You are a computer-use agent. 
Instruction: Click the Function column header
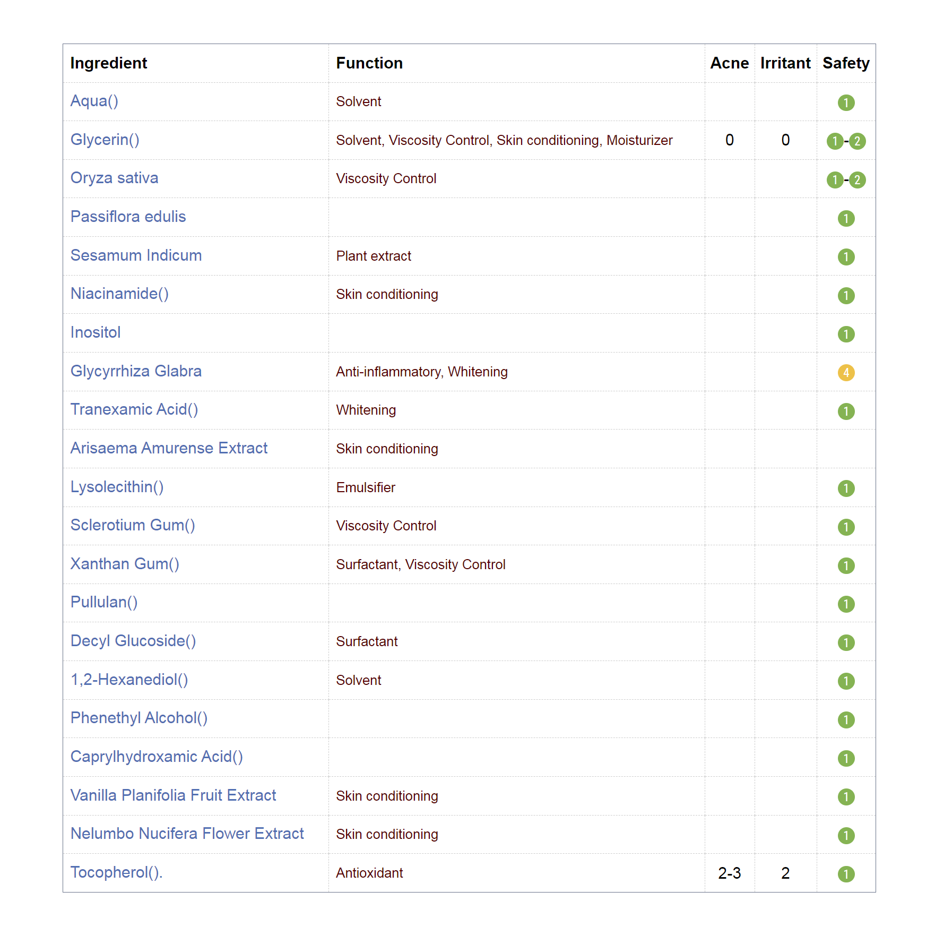369,63
